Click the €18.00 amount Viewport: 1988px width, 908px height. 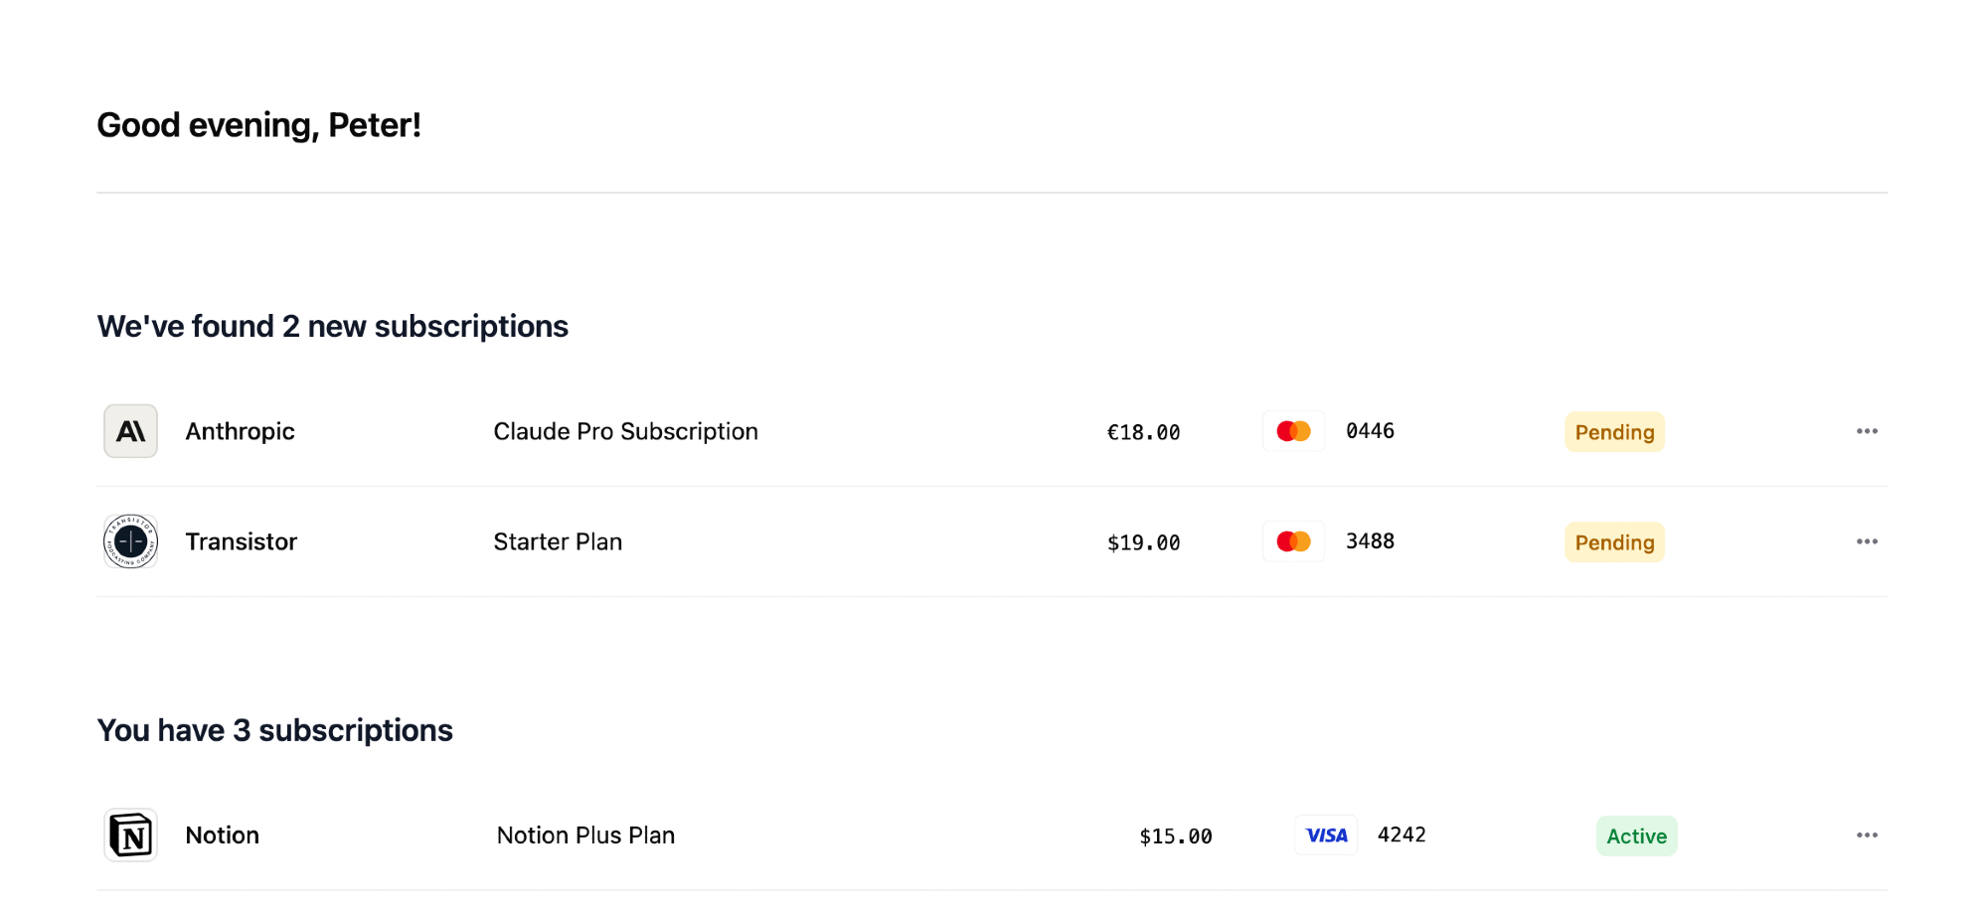pos(1143,432)
